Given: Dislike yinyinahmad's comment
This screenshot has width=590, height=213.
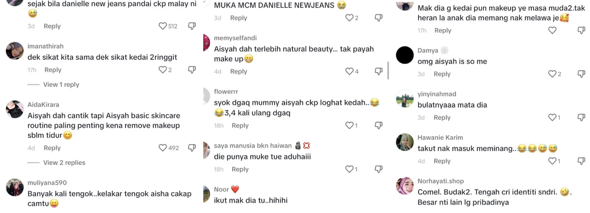Looking at the screenshot, I should point(581,117).
